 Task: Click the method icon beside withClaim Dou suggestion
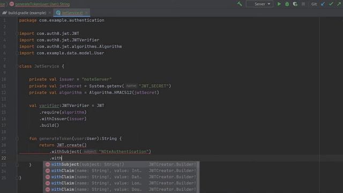coord(48,189)
